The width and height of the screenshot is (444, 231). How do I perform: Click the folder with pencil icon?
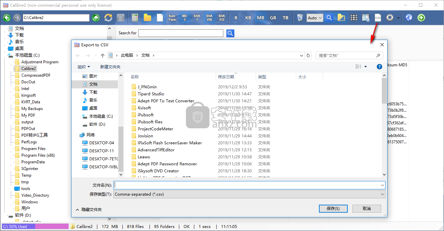pos(341,18)
